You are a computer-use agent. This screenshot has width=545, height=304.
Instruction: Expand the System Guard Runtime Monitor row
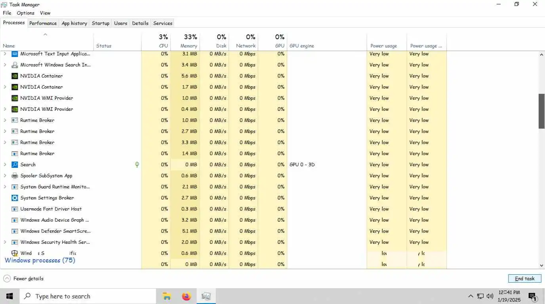tap(5, 187)
